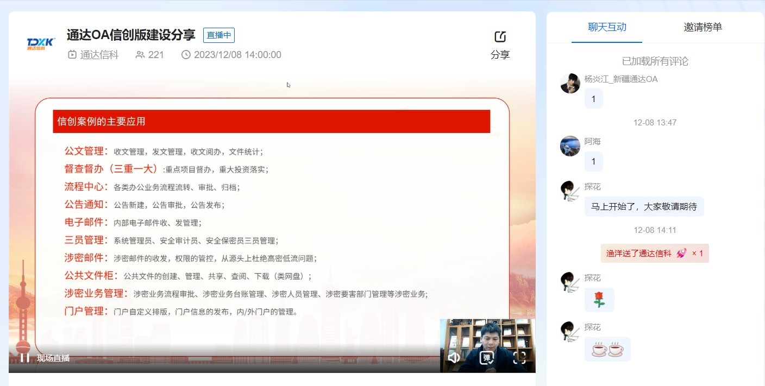Mute the video volume icon
This screenshot has width=765, height=386.
454,357
